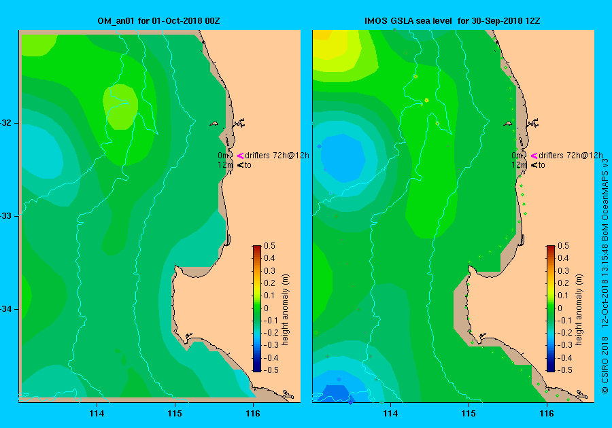Click the '0.5' value on right color bar
Viewport: 612px width, 428px height.
(x=563, y=246)
